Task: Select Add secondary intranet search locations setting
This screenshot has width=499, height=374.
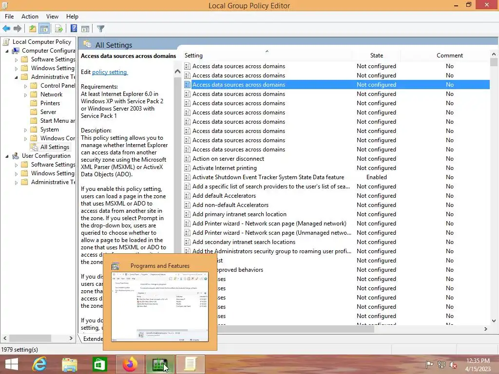Action: pyautogui.click(x=244, y=242)
